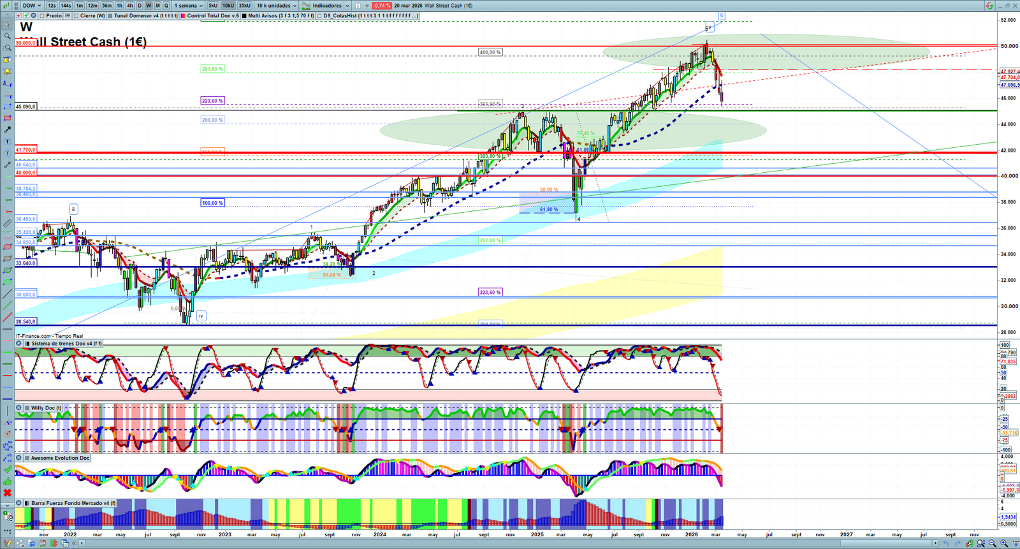
Task: Toggle the 35kU volume button
Action: [x=245, y=5]
